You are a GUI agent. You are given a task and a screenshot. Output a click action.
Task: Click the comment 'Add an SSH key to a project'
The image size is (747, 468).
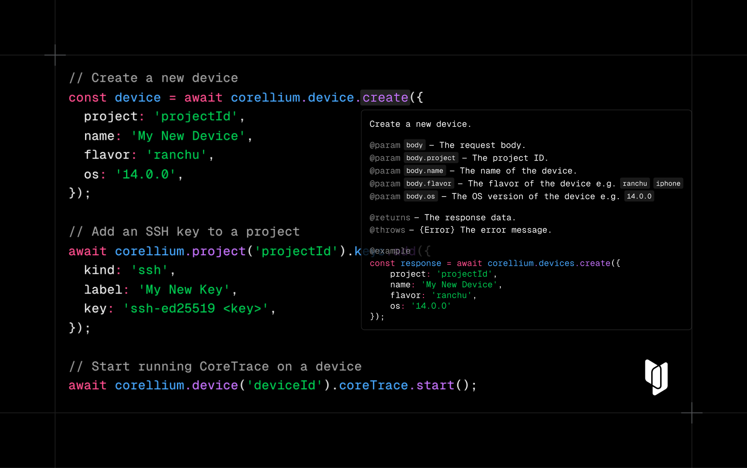(184, 232)
